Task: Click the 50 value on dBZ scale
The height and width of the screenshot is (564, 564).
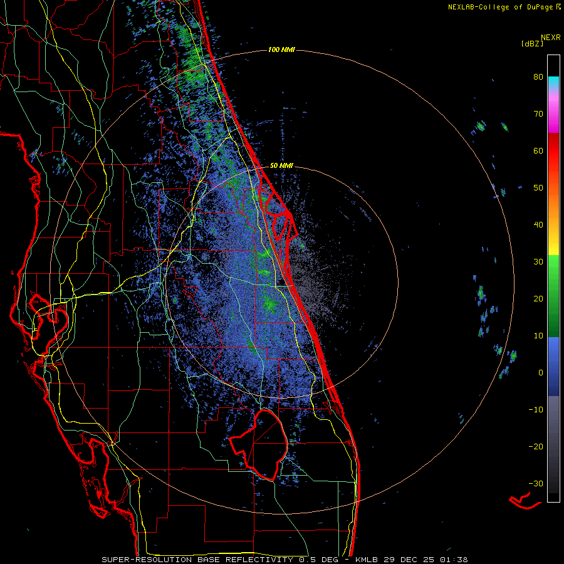Action: (x=538, y=188)
